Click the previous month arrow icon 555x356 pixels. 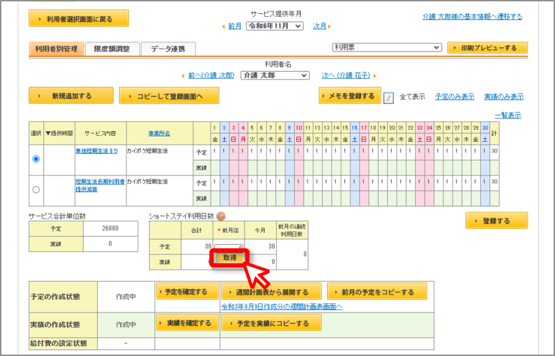[x=223, y=27]
